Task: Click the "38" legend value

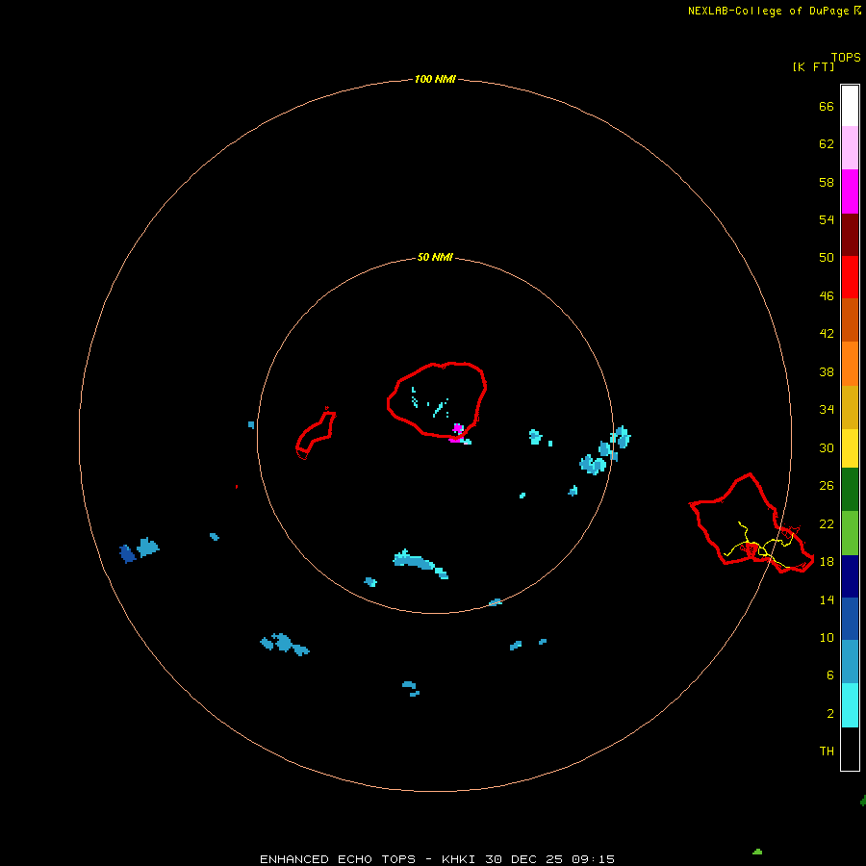Action: [827, 371]
